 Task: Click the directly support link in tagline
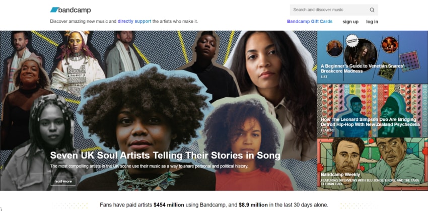pos(134,21)
